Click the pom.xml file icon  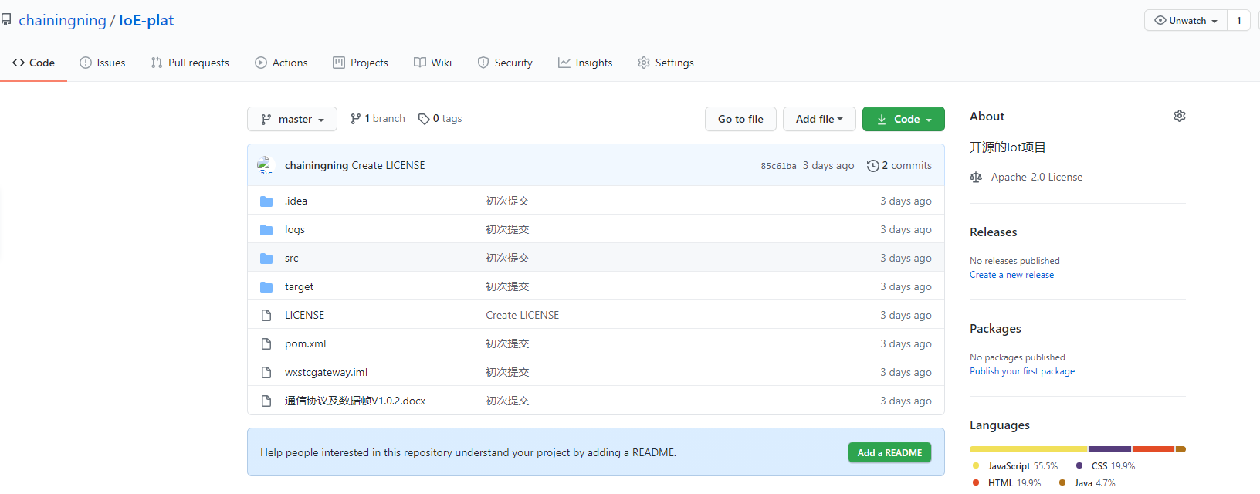pyautogui.click(x=266, y=343)
